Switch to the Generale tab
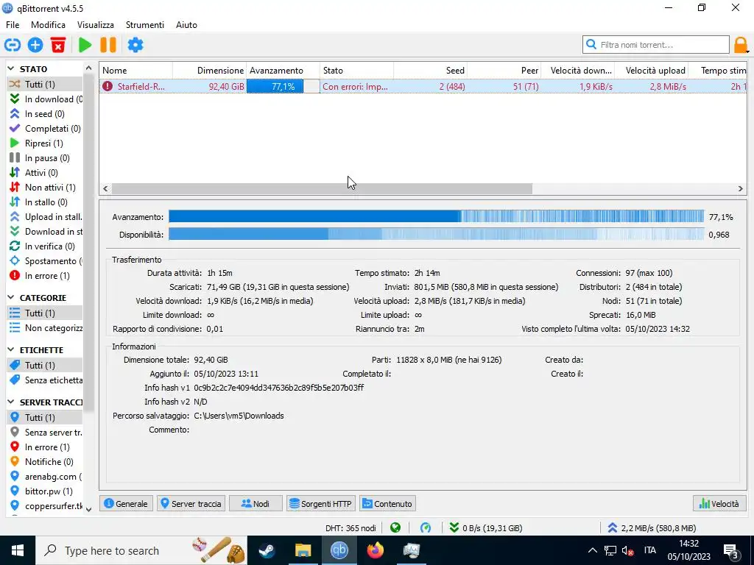Image resolution: width=754 pixels, height=565 pixels. (x=127, y=503)
